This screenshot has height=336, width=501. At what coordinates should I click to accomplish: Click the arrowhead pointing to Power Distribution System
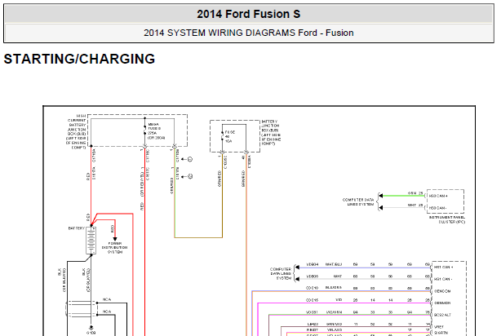[115, 239]
